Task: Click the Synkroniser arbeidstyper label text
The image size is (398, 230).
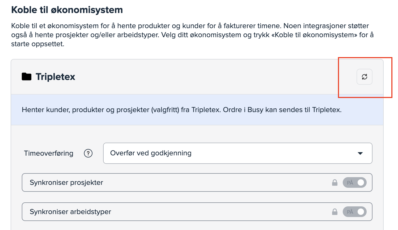Action: (x=70, y=212)
